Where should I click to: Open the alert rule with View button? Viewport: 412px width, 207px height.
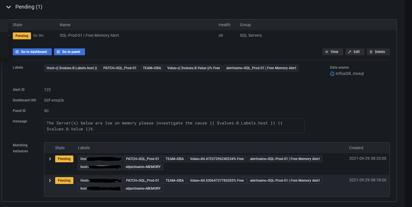coord(333,52)
